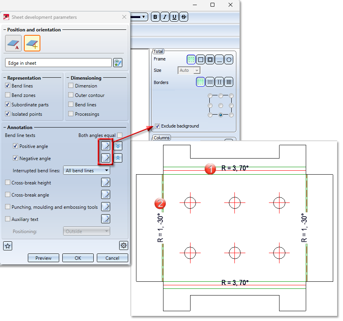Select vertical lines Borders option

coord(220,82)
